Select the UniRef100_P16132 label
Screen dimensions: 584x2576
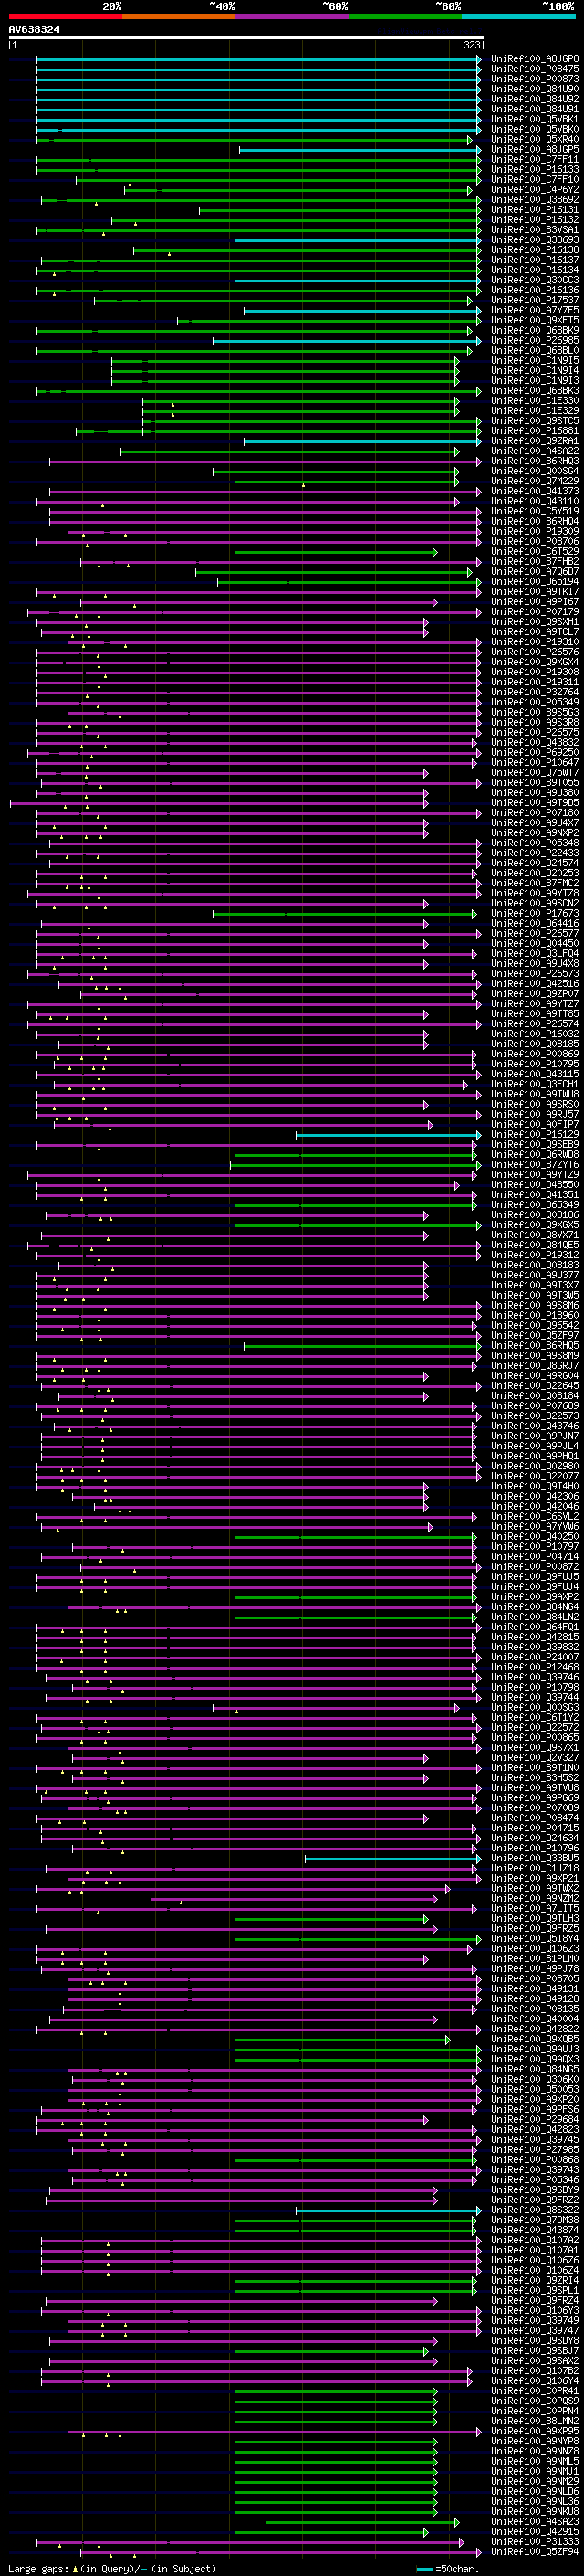535,220
